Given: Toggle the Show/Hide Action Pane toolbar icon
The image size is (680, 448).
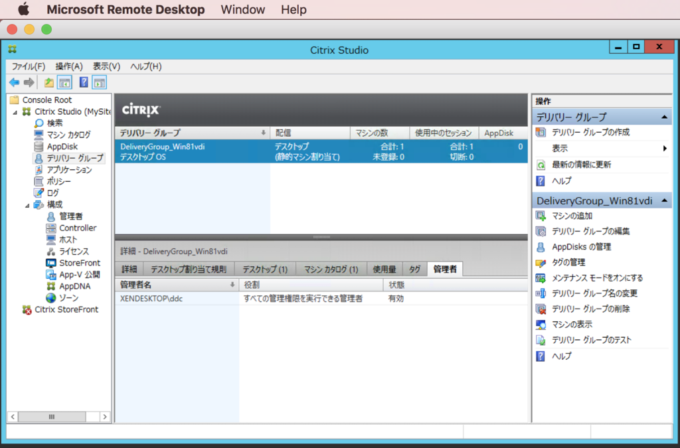Looking at the screenshot, I should click(100, 82).
